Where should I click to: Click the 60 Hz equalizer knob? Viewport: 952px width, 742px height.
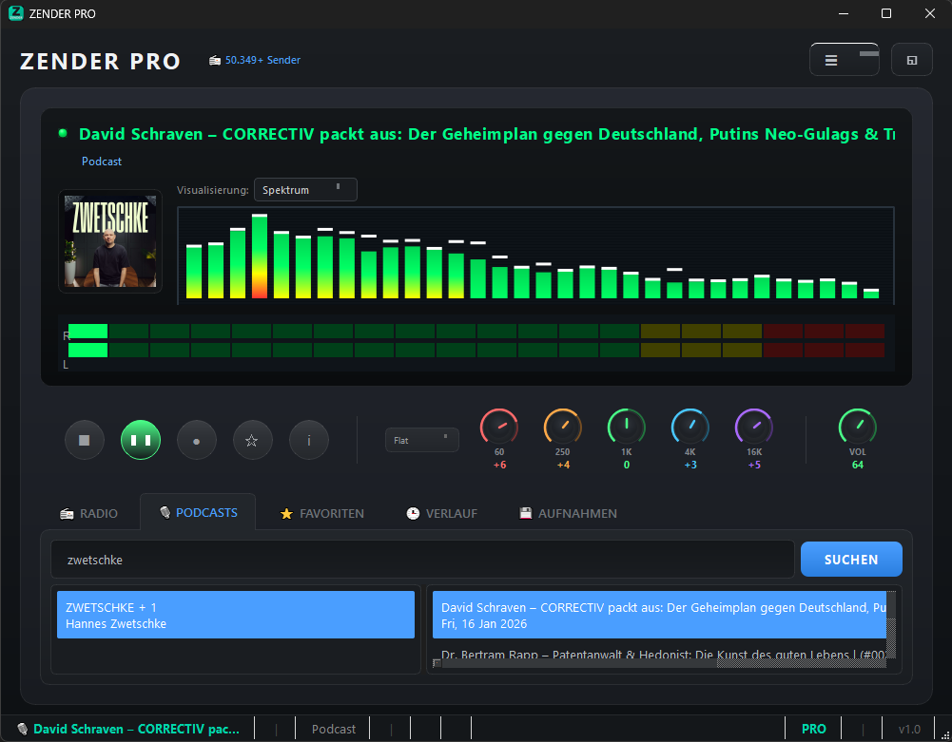499,427
